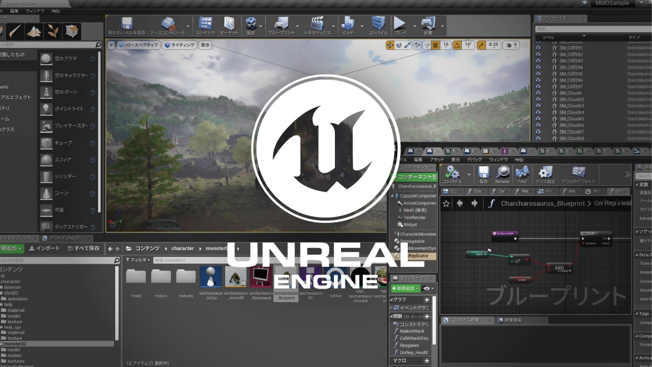Select the Charcharosaurus AnimBP asset thumbnail

(236, 277)
